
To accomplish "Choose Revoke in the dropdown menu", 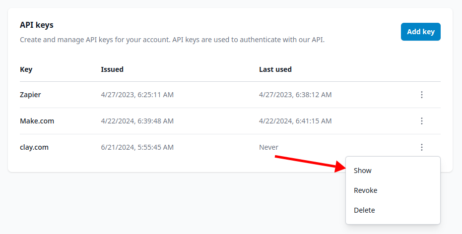I will click(x=366, y=190).
